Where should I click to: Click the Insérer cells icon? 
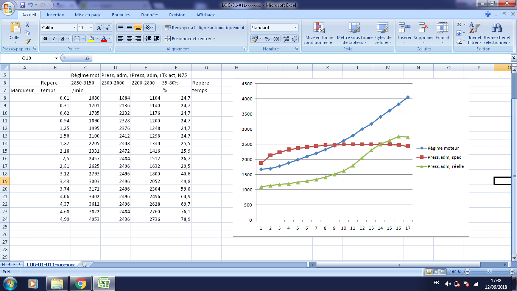tap(404, 28)
